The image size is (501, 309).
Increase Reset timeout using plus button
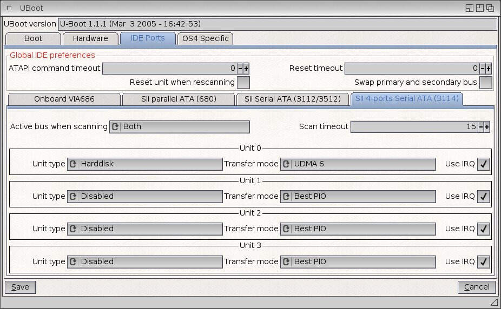[x=489, y=69]
